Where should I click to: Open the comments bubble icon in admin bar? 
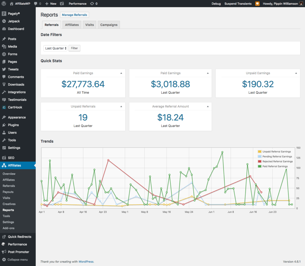click(x=36, y=4)
